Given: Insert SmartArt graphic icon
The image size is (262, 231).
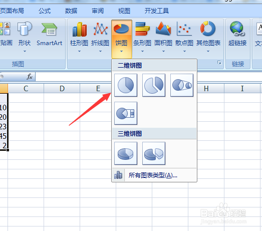Looking at the screenshot, I should pos(49,29).
